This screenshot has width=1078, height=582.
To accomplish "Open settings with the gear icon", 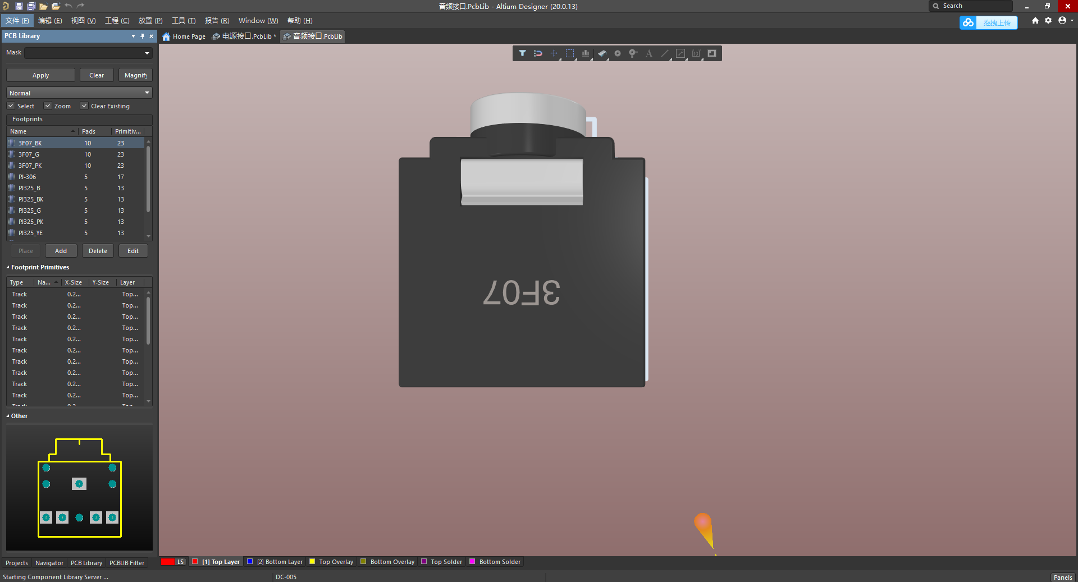I will point(1048,20).
